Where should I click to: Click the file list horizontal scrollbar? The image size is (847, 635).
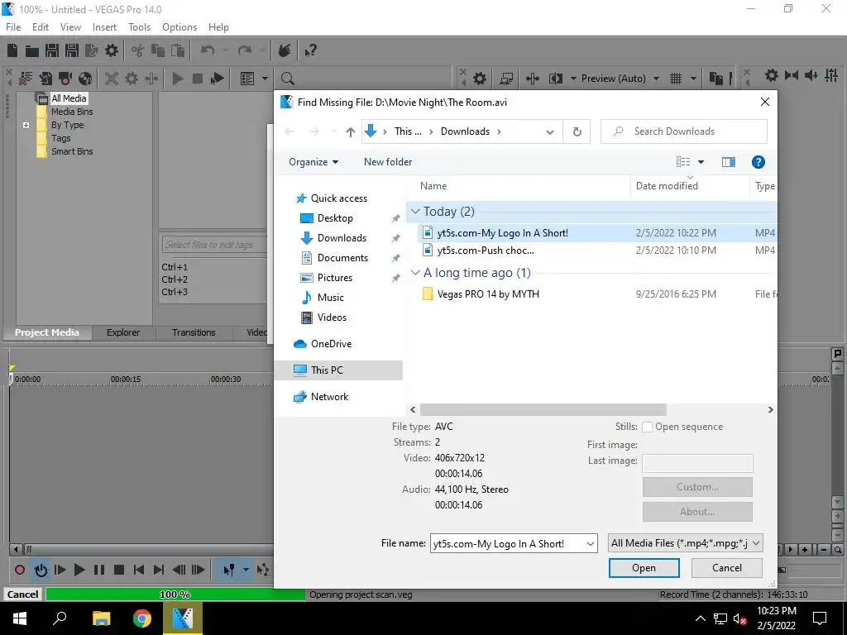(x=543, y=410)
